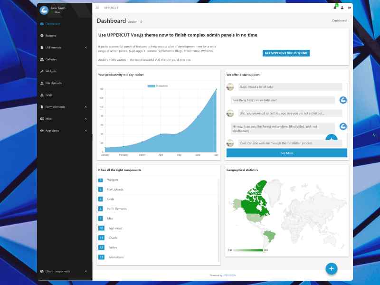Click John Smith's avatar in the sidebar
Screen dimensions: 380x285
44,10
